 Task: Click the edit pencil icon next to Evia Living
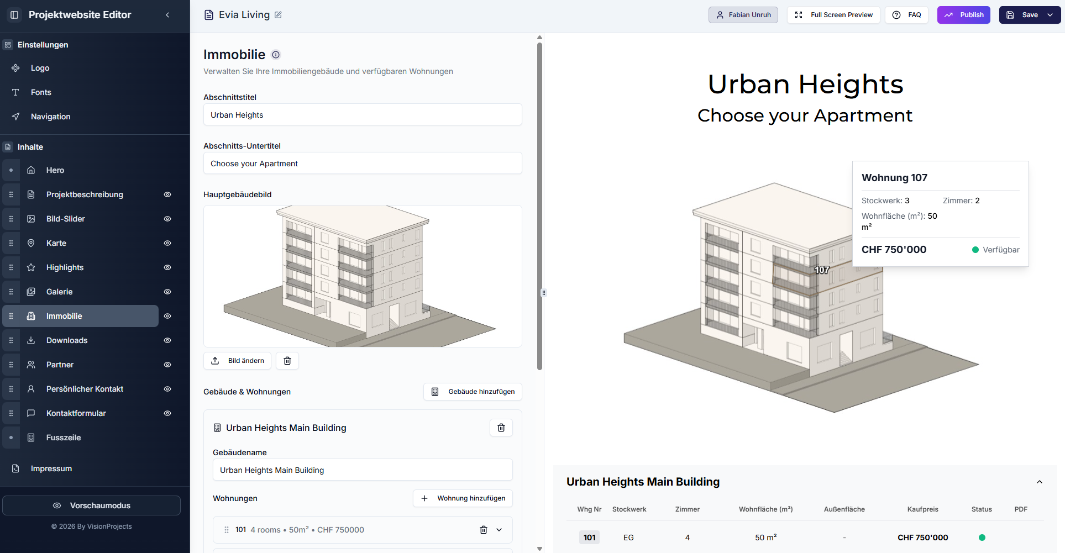278,15
